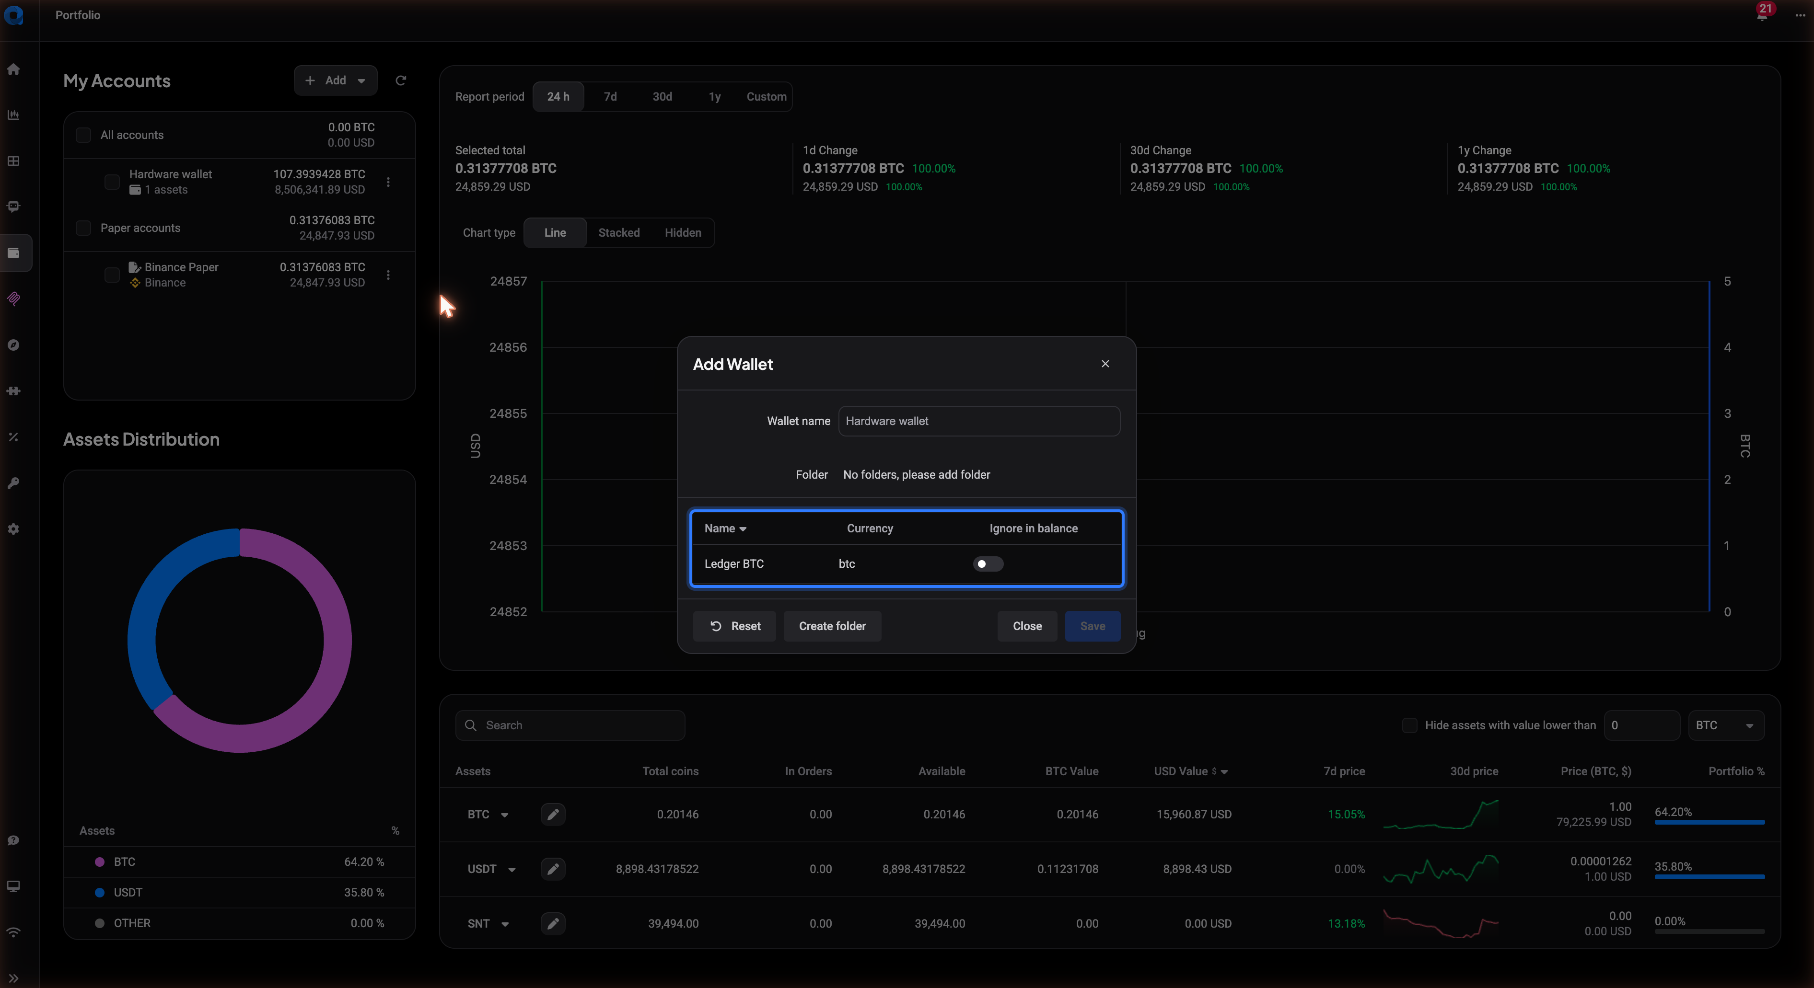Click the Save button in Add Wallet
The height and width of the screenshot is (988, 1814).
[1092, 626]
